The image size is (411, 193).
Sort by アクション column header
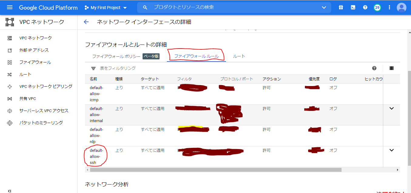pyautogui.click(x=272, y=79)
